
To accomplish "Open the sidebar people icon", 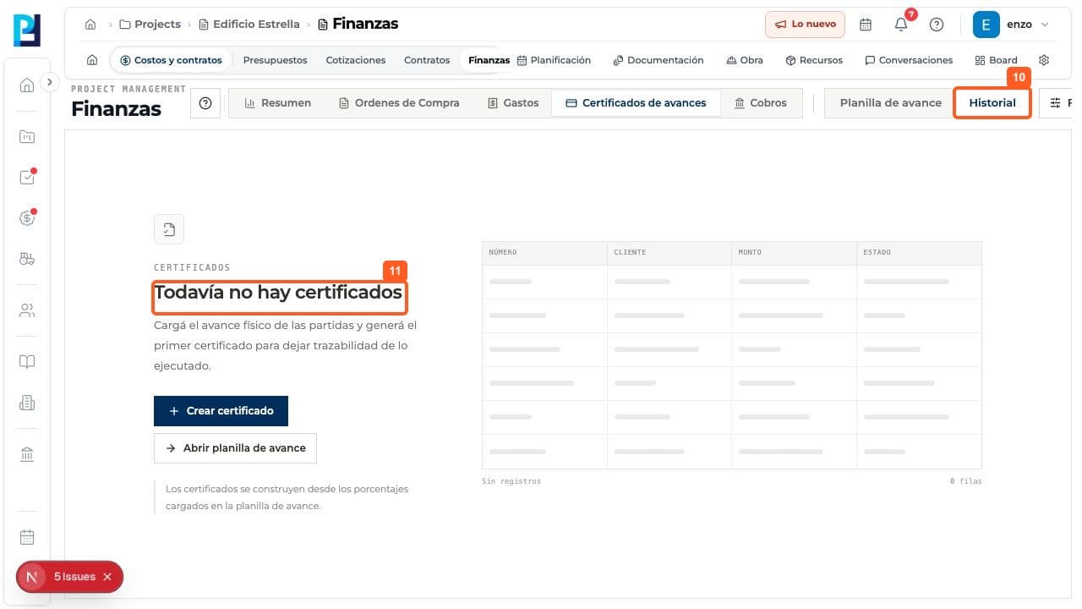I will (27, 310).
